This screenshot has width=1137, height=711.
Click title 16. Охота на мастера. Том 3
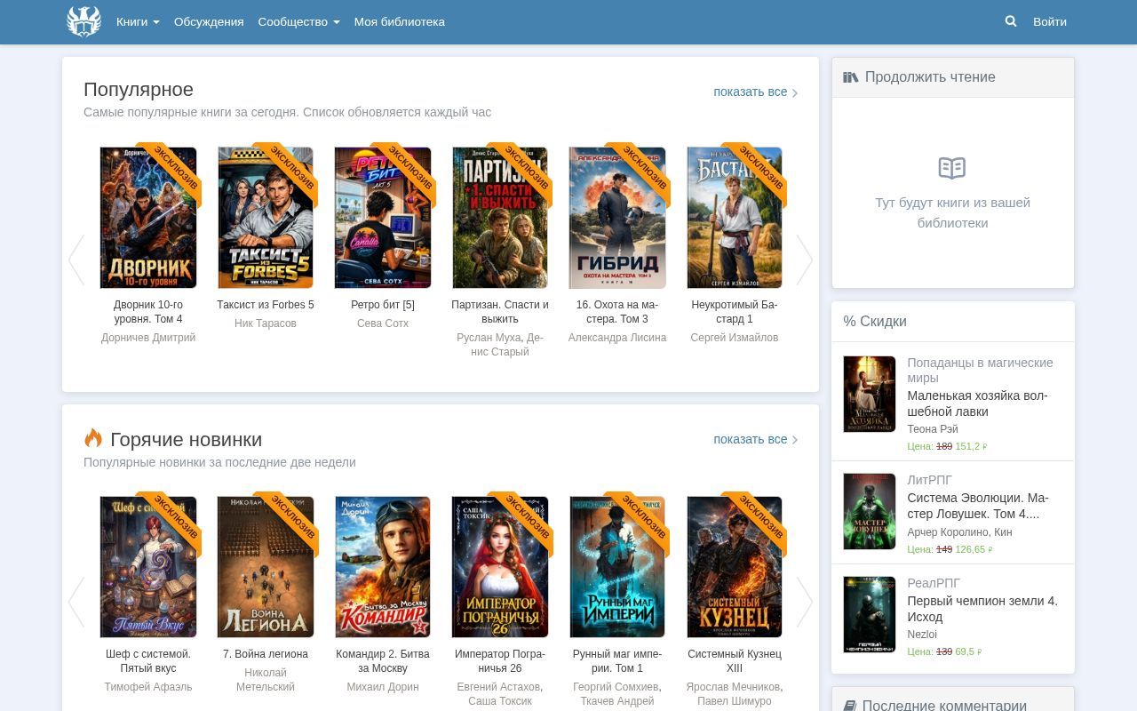tap(617, 312)
